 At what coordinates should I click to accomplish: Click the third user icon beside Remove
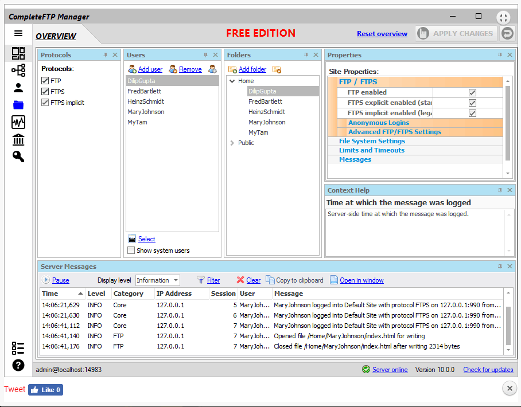click(x=212, y=69)
